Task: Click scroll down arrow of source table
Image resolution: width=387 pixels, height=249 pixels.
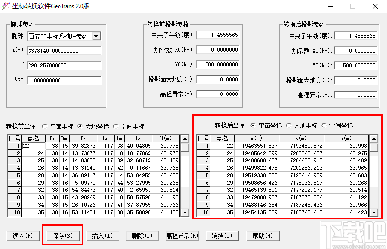Action: pos(185,212)
